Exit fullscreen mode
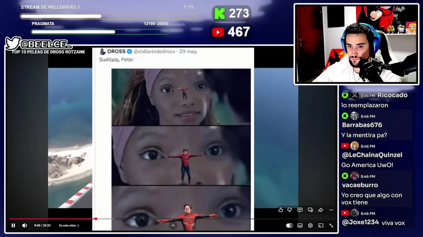The width and height of the screenshot is (423, 237). (331, 225)
